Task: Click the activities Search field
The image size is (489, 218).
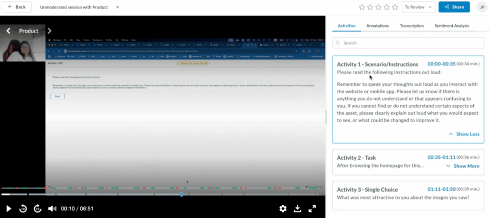Action: tap(408, 43)
